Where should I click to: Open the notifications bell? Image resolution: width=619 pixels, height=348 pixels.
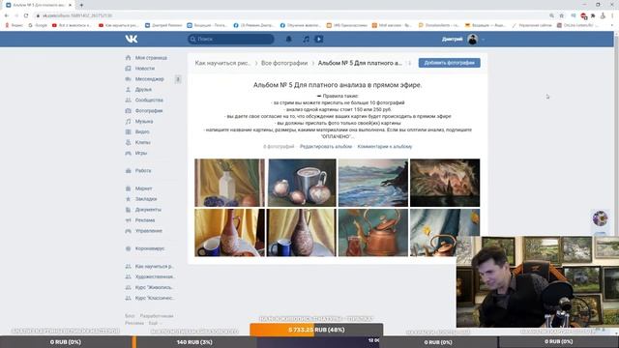coord(288,39)
